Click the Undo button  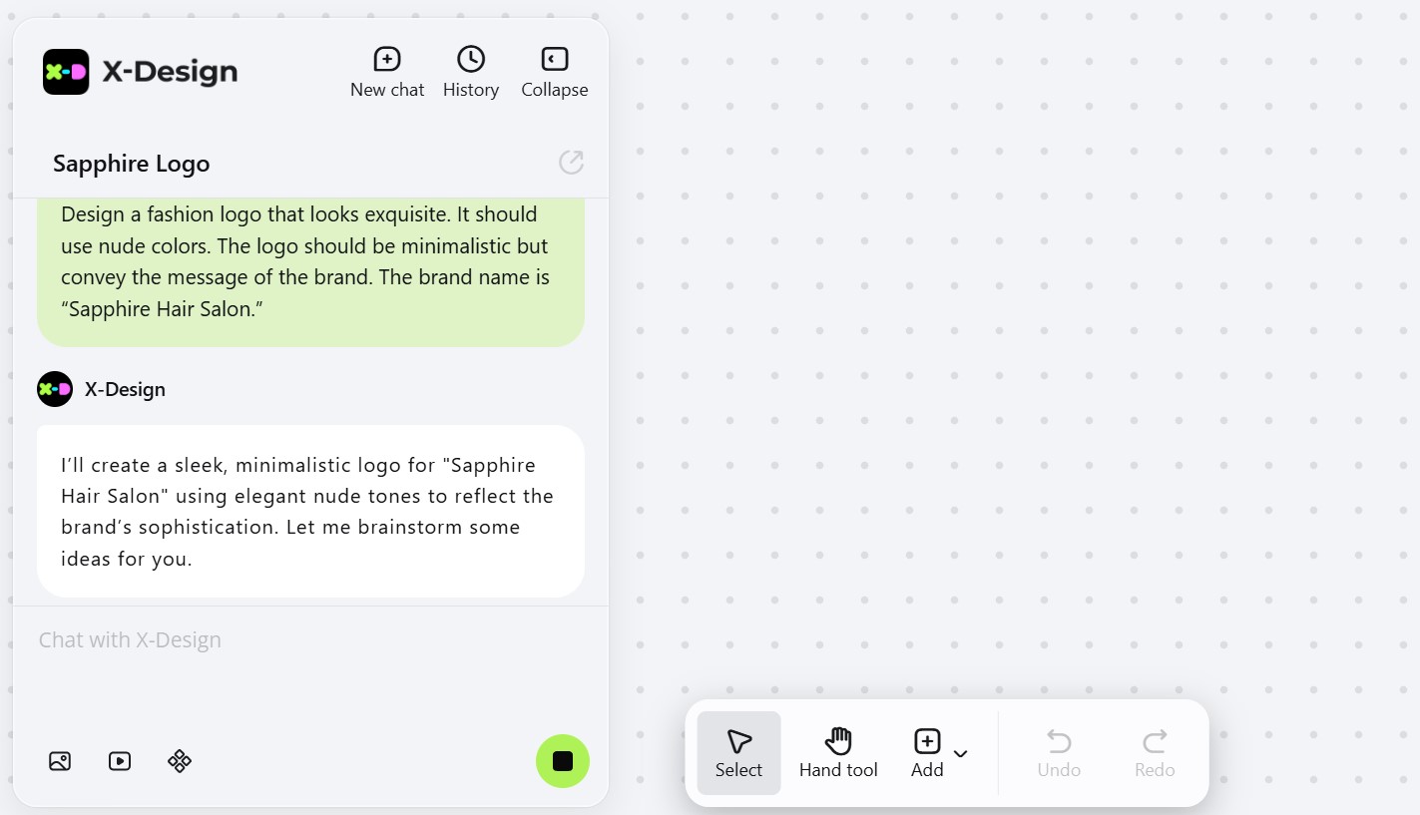click(x=1059, y=753)
